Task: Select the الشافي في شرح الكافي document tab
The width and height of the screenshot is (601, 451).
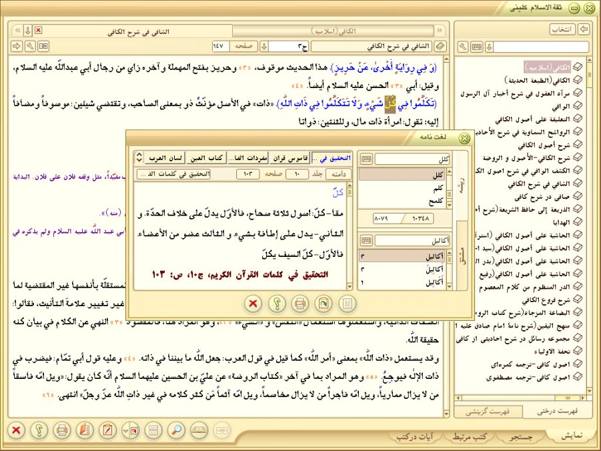Action: click(138, 31)
